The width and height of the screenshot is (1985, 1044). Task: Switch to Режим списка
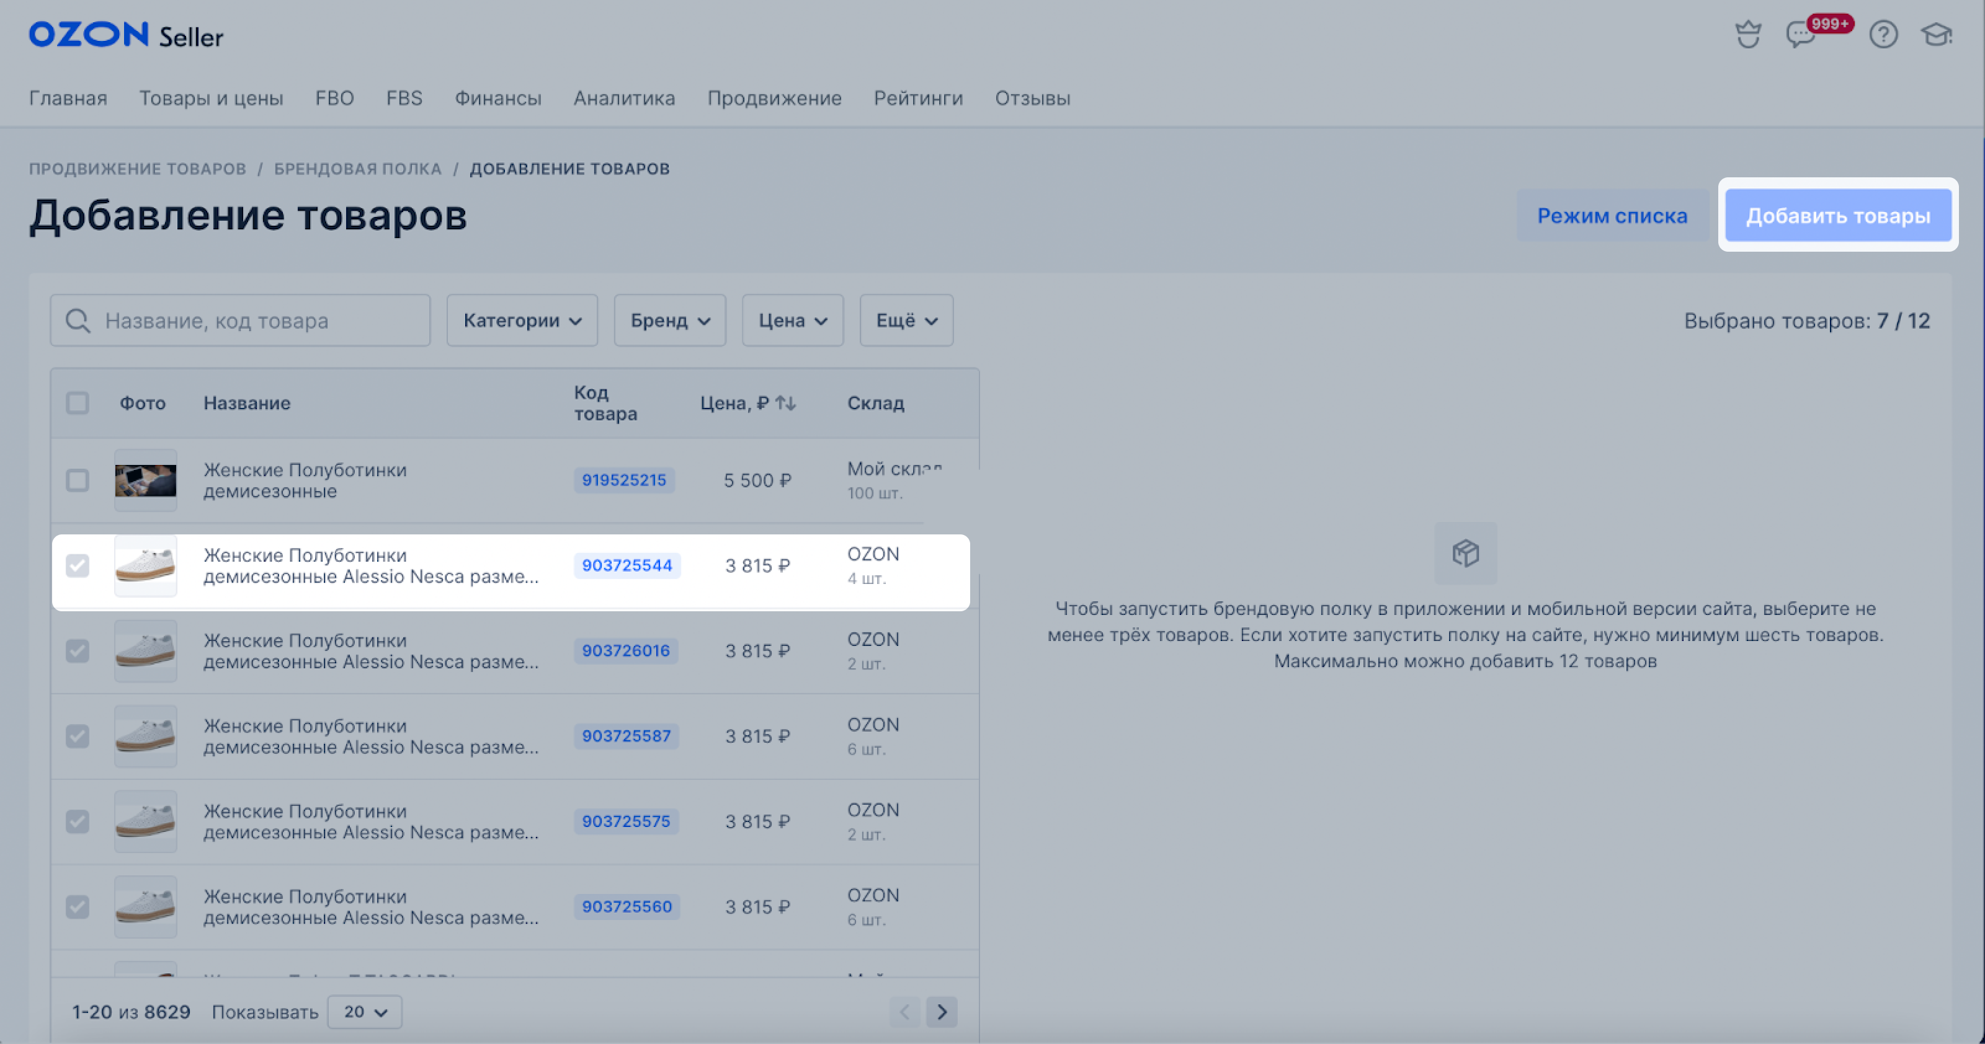coord(1612,216)
